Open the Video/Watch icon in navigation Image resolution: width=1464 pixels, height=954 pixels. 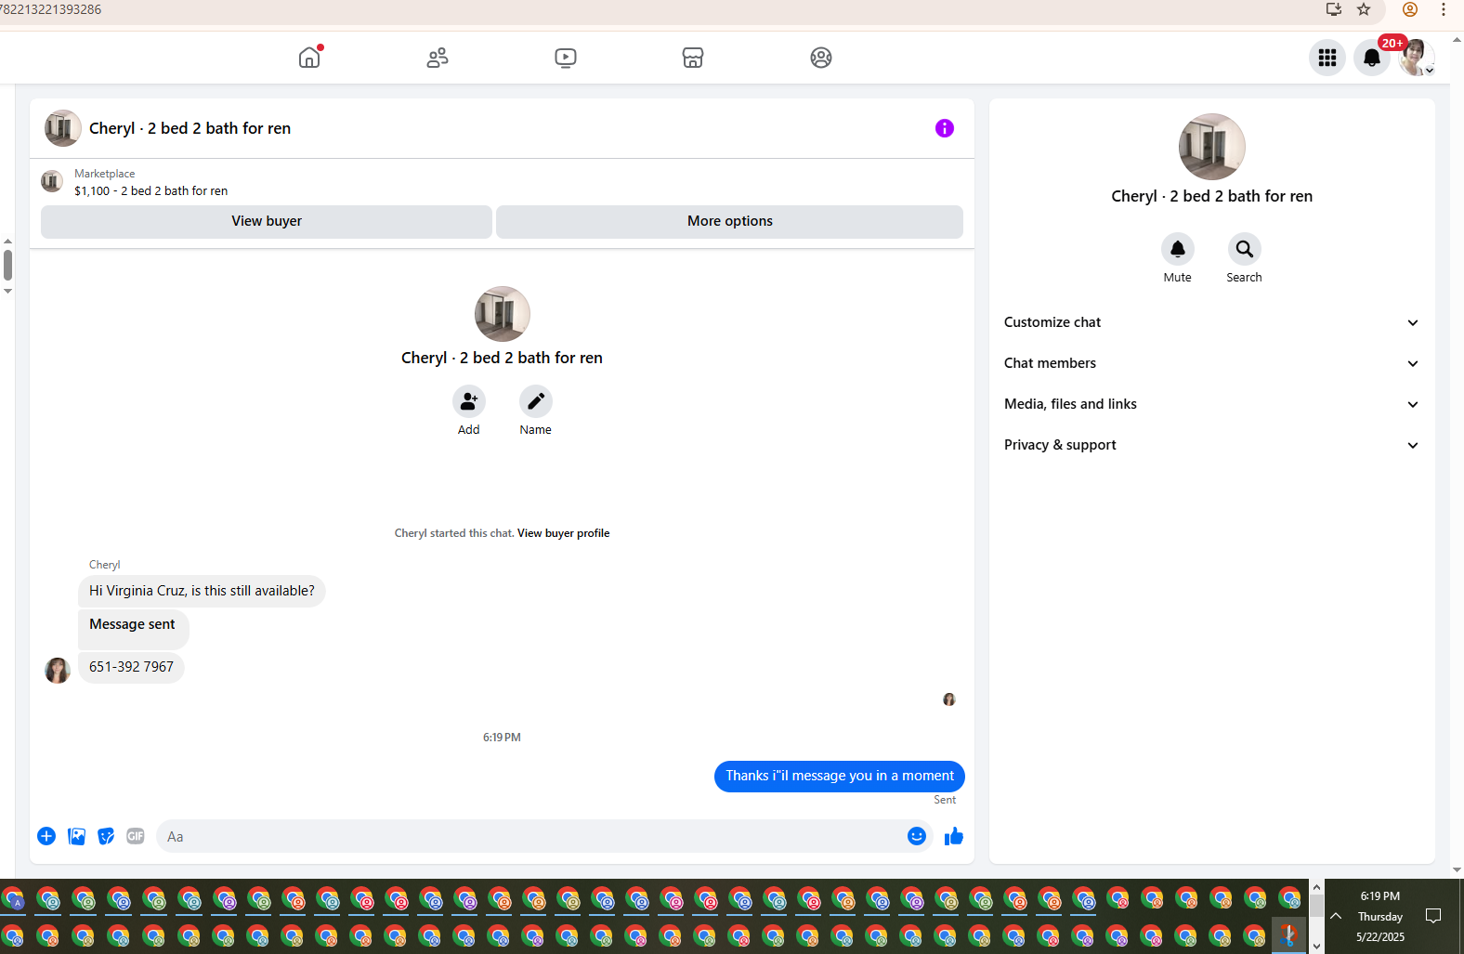click(566, 58)
